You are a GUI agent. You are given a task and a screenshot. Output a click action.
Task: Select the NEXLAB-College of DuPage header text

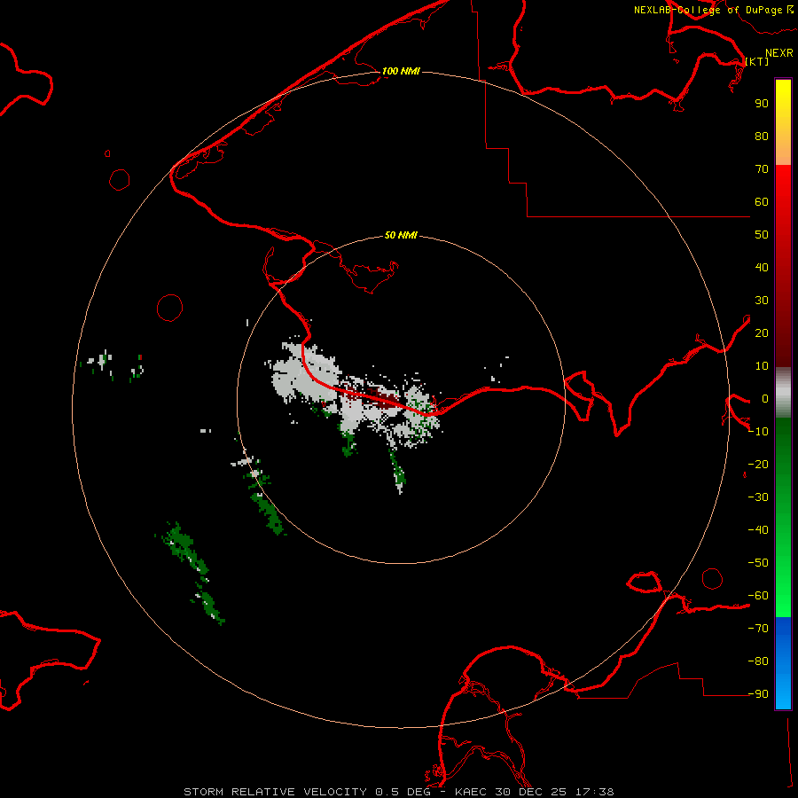(x=713, y=10)
